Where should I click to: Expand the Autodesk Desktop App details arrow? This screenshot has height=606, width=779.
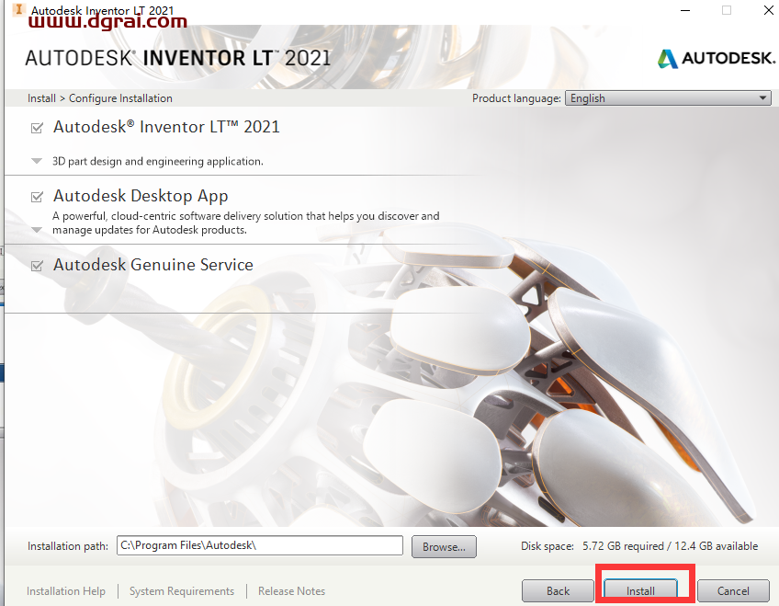pos(37,230)
